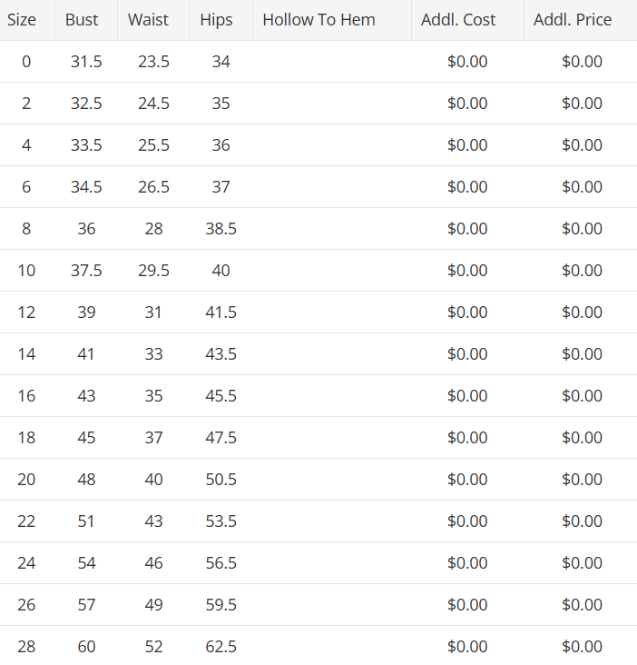Screen dimensions: 637x665
Task: Click bust value 32.5 in size 2 row
Action: [86, 104]
